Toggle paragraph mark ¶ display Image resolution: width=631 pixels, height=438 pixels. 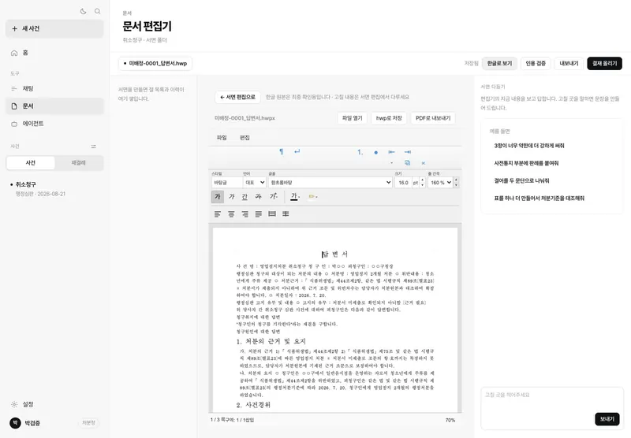pos(282,151)
